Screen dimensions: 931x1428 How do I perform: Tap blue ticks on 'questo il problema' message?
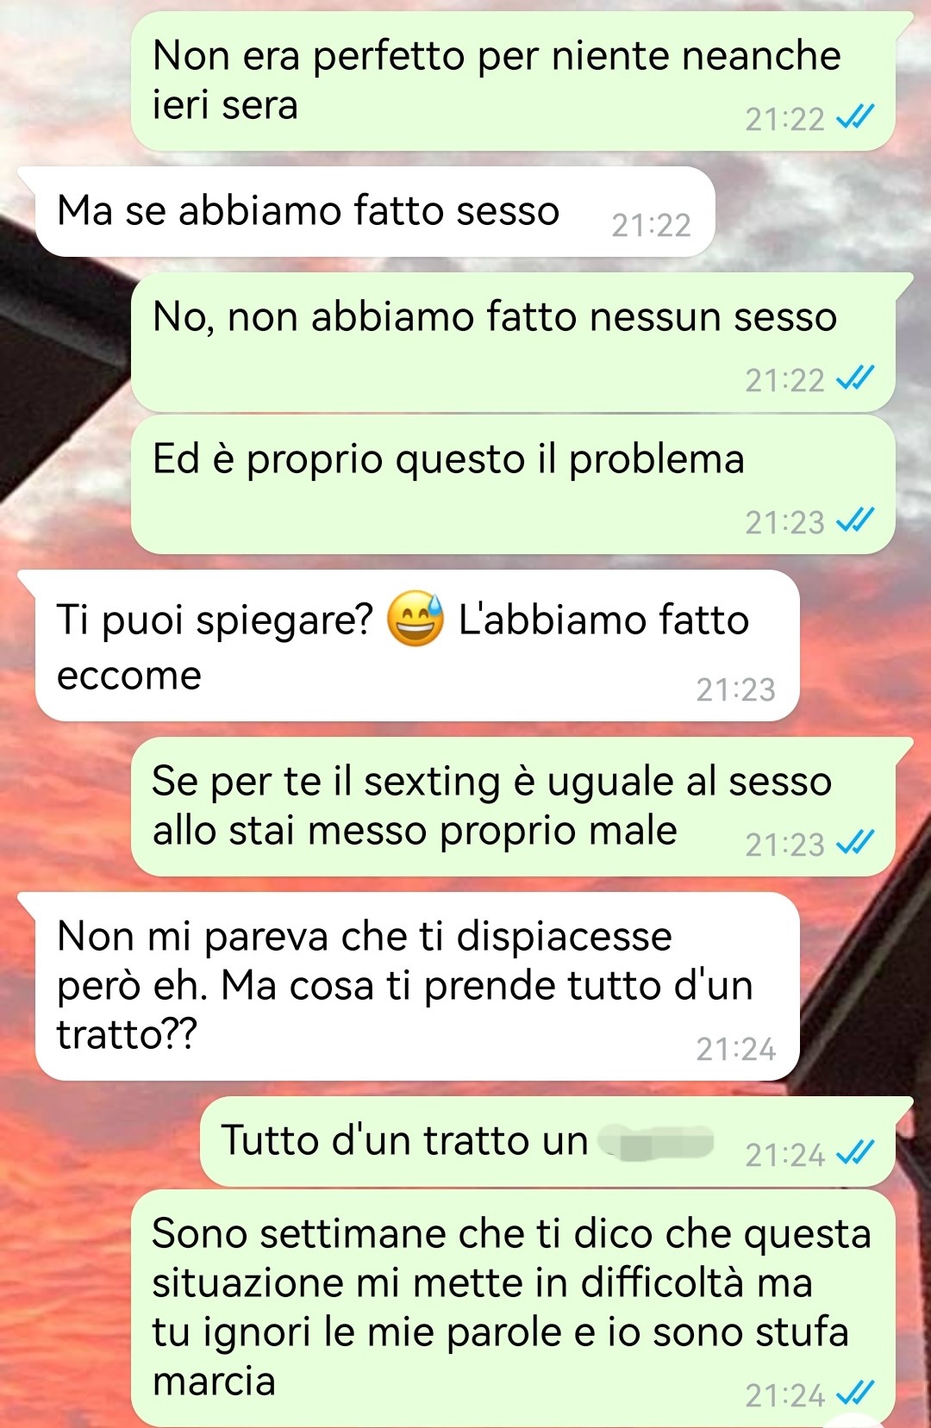click(855, 521)
